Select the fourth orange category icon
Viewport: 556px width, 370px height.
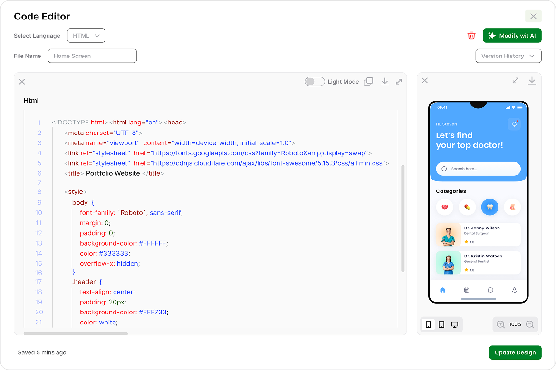[512, 207]
